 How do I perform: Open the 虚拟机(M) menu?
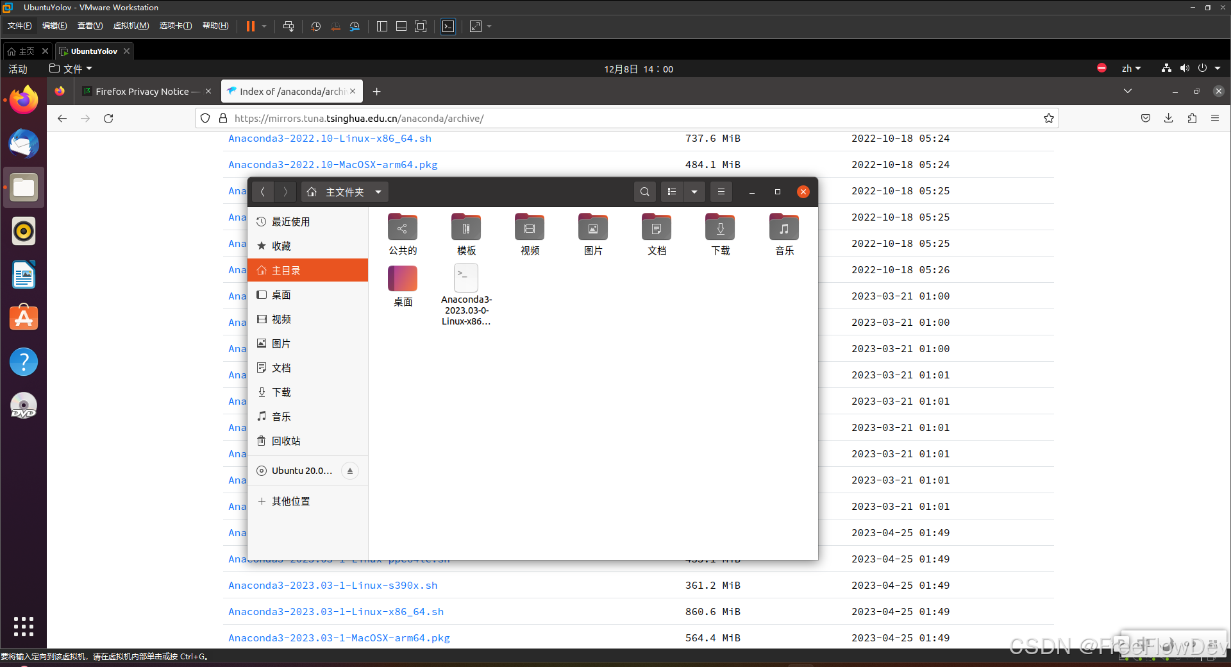point(131,26)
